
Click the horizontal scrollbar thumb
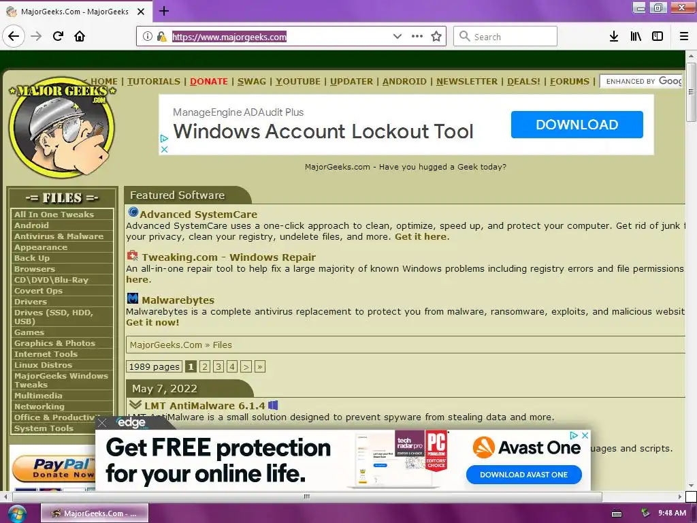[307, 496]
